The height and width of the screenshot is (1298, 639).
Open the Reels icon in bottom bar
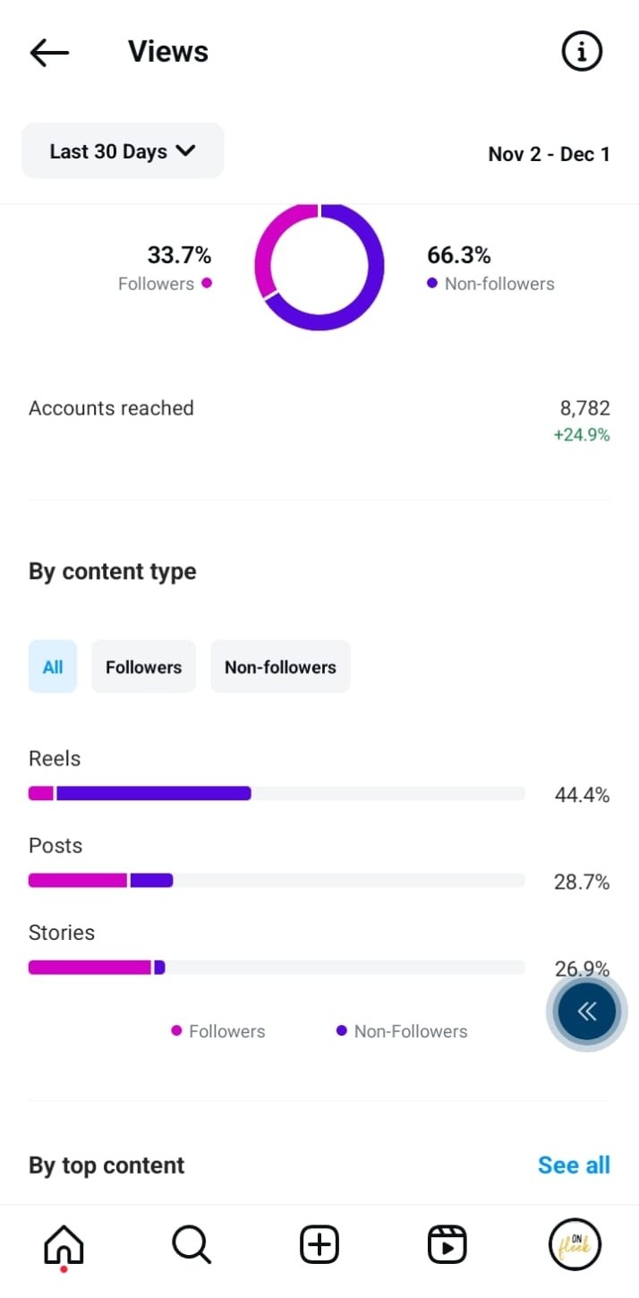coord(447,1244)
